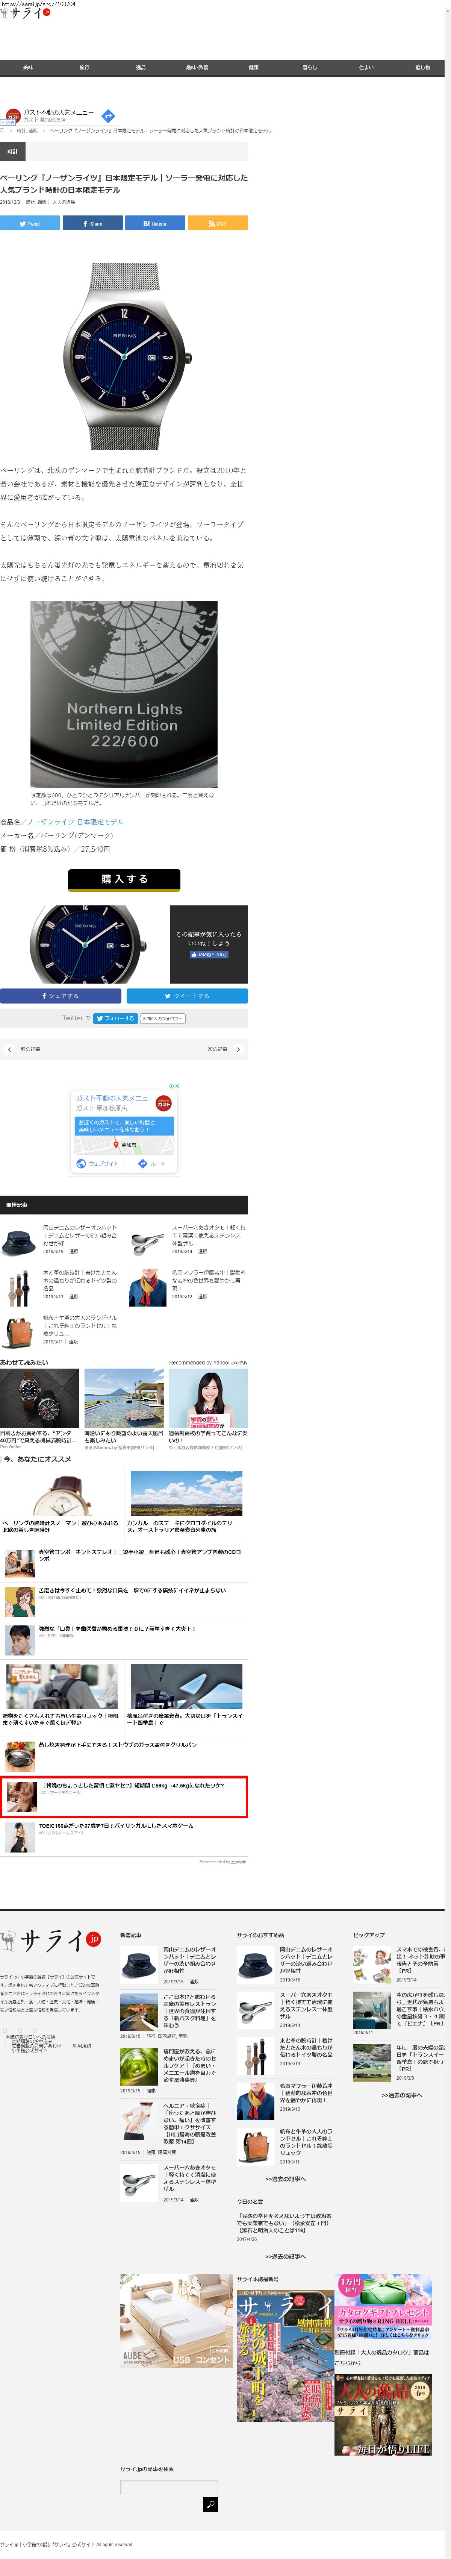Open related article with wooden watches thumbnail

(x=19, y=1287)
